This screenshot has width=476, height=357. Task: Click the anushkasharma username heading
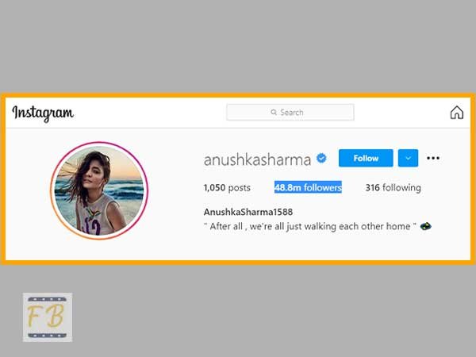tap(257, 159)
